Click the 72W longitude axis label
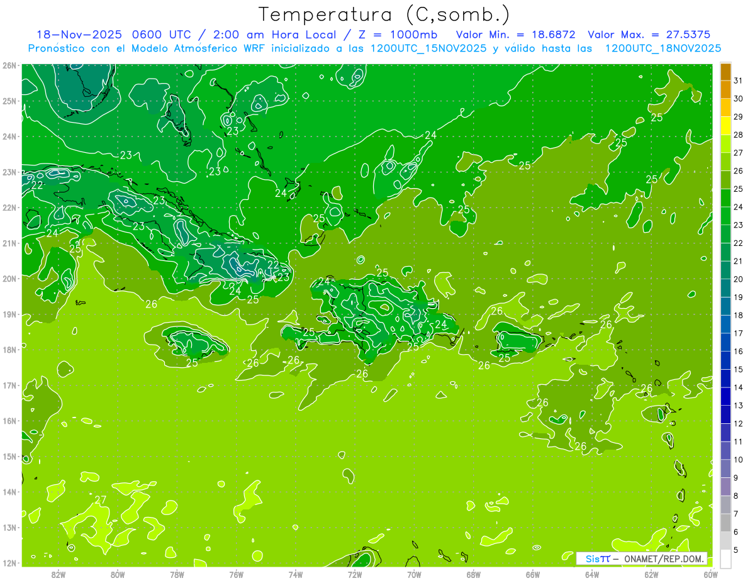755x583 pixels. (354, 574)
